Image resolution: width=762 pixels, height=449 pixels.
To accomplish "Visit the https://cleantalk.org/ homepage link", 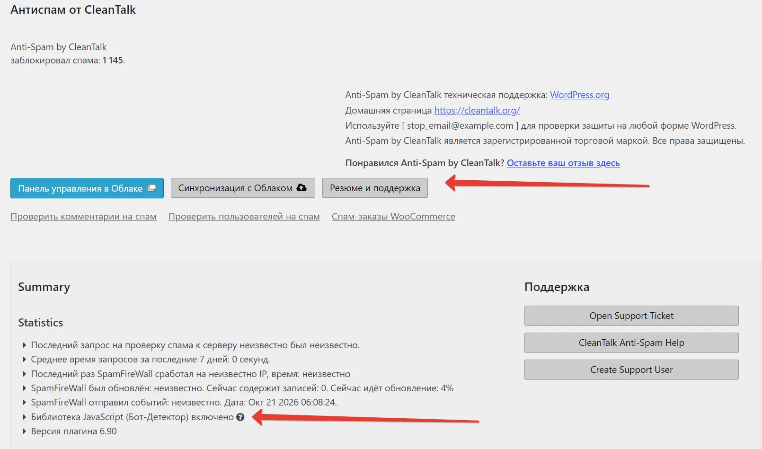I will (x=477, y=110).
